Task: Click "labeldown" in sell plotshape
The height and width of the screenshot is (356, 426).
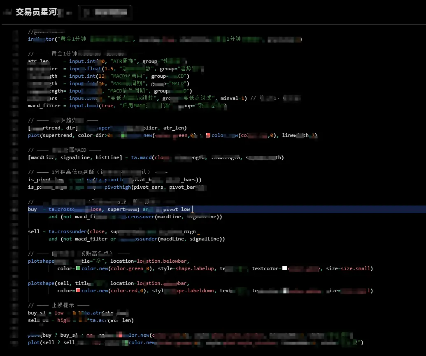Action: point(200,291)
